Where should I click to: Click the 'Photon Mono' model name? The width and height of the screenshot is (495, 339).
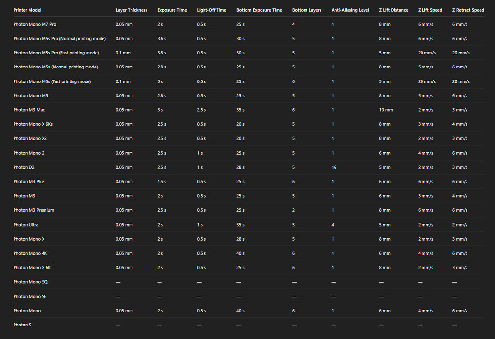coord(27,311)
